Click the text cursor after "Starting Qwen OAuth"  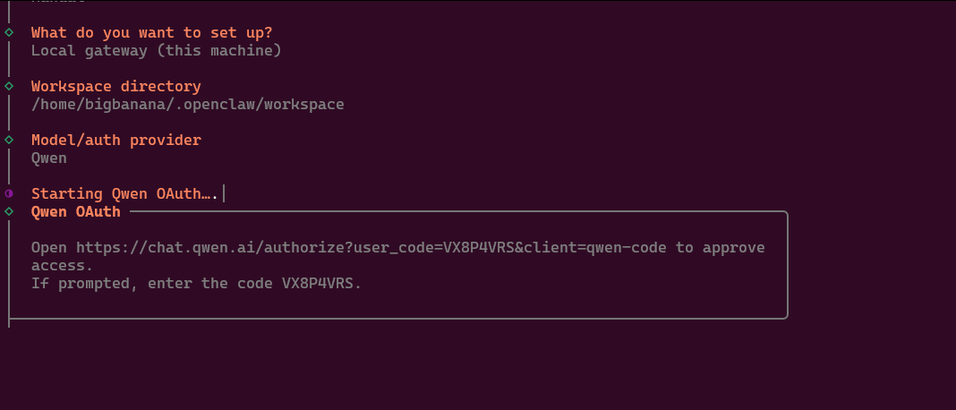(x=223, y=193)
